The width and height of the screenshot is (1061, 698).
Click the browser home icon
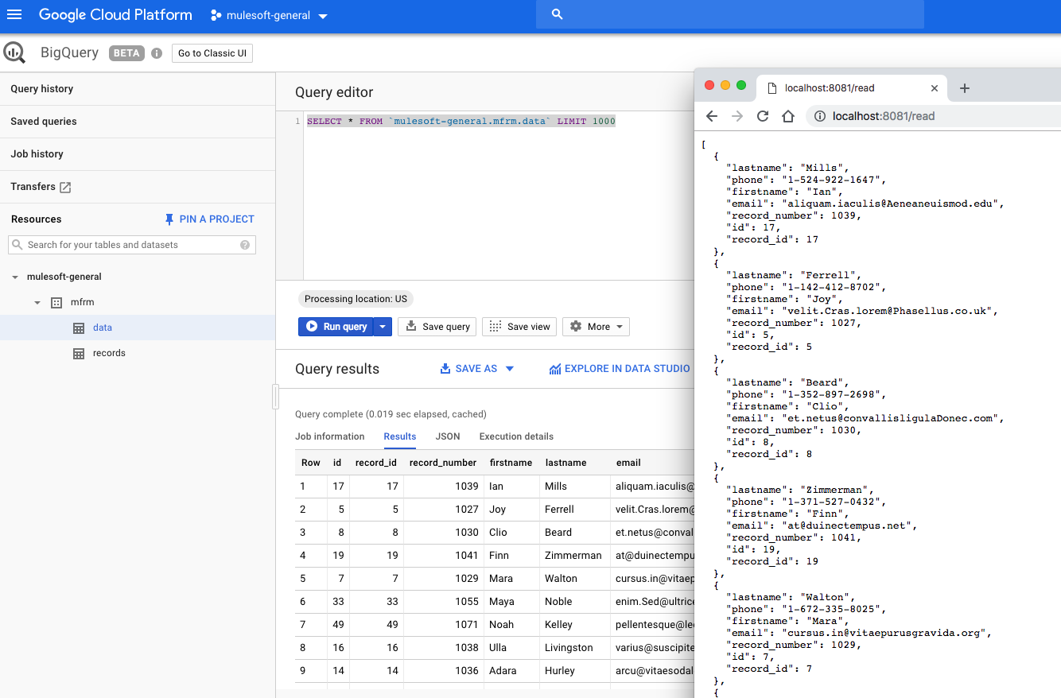point(787,116)
